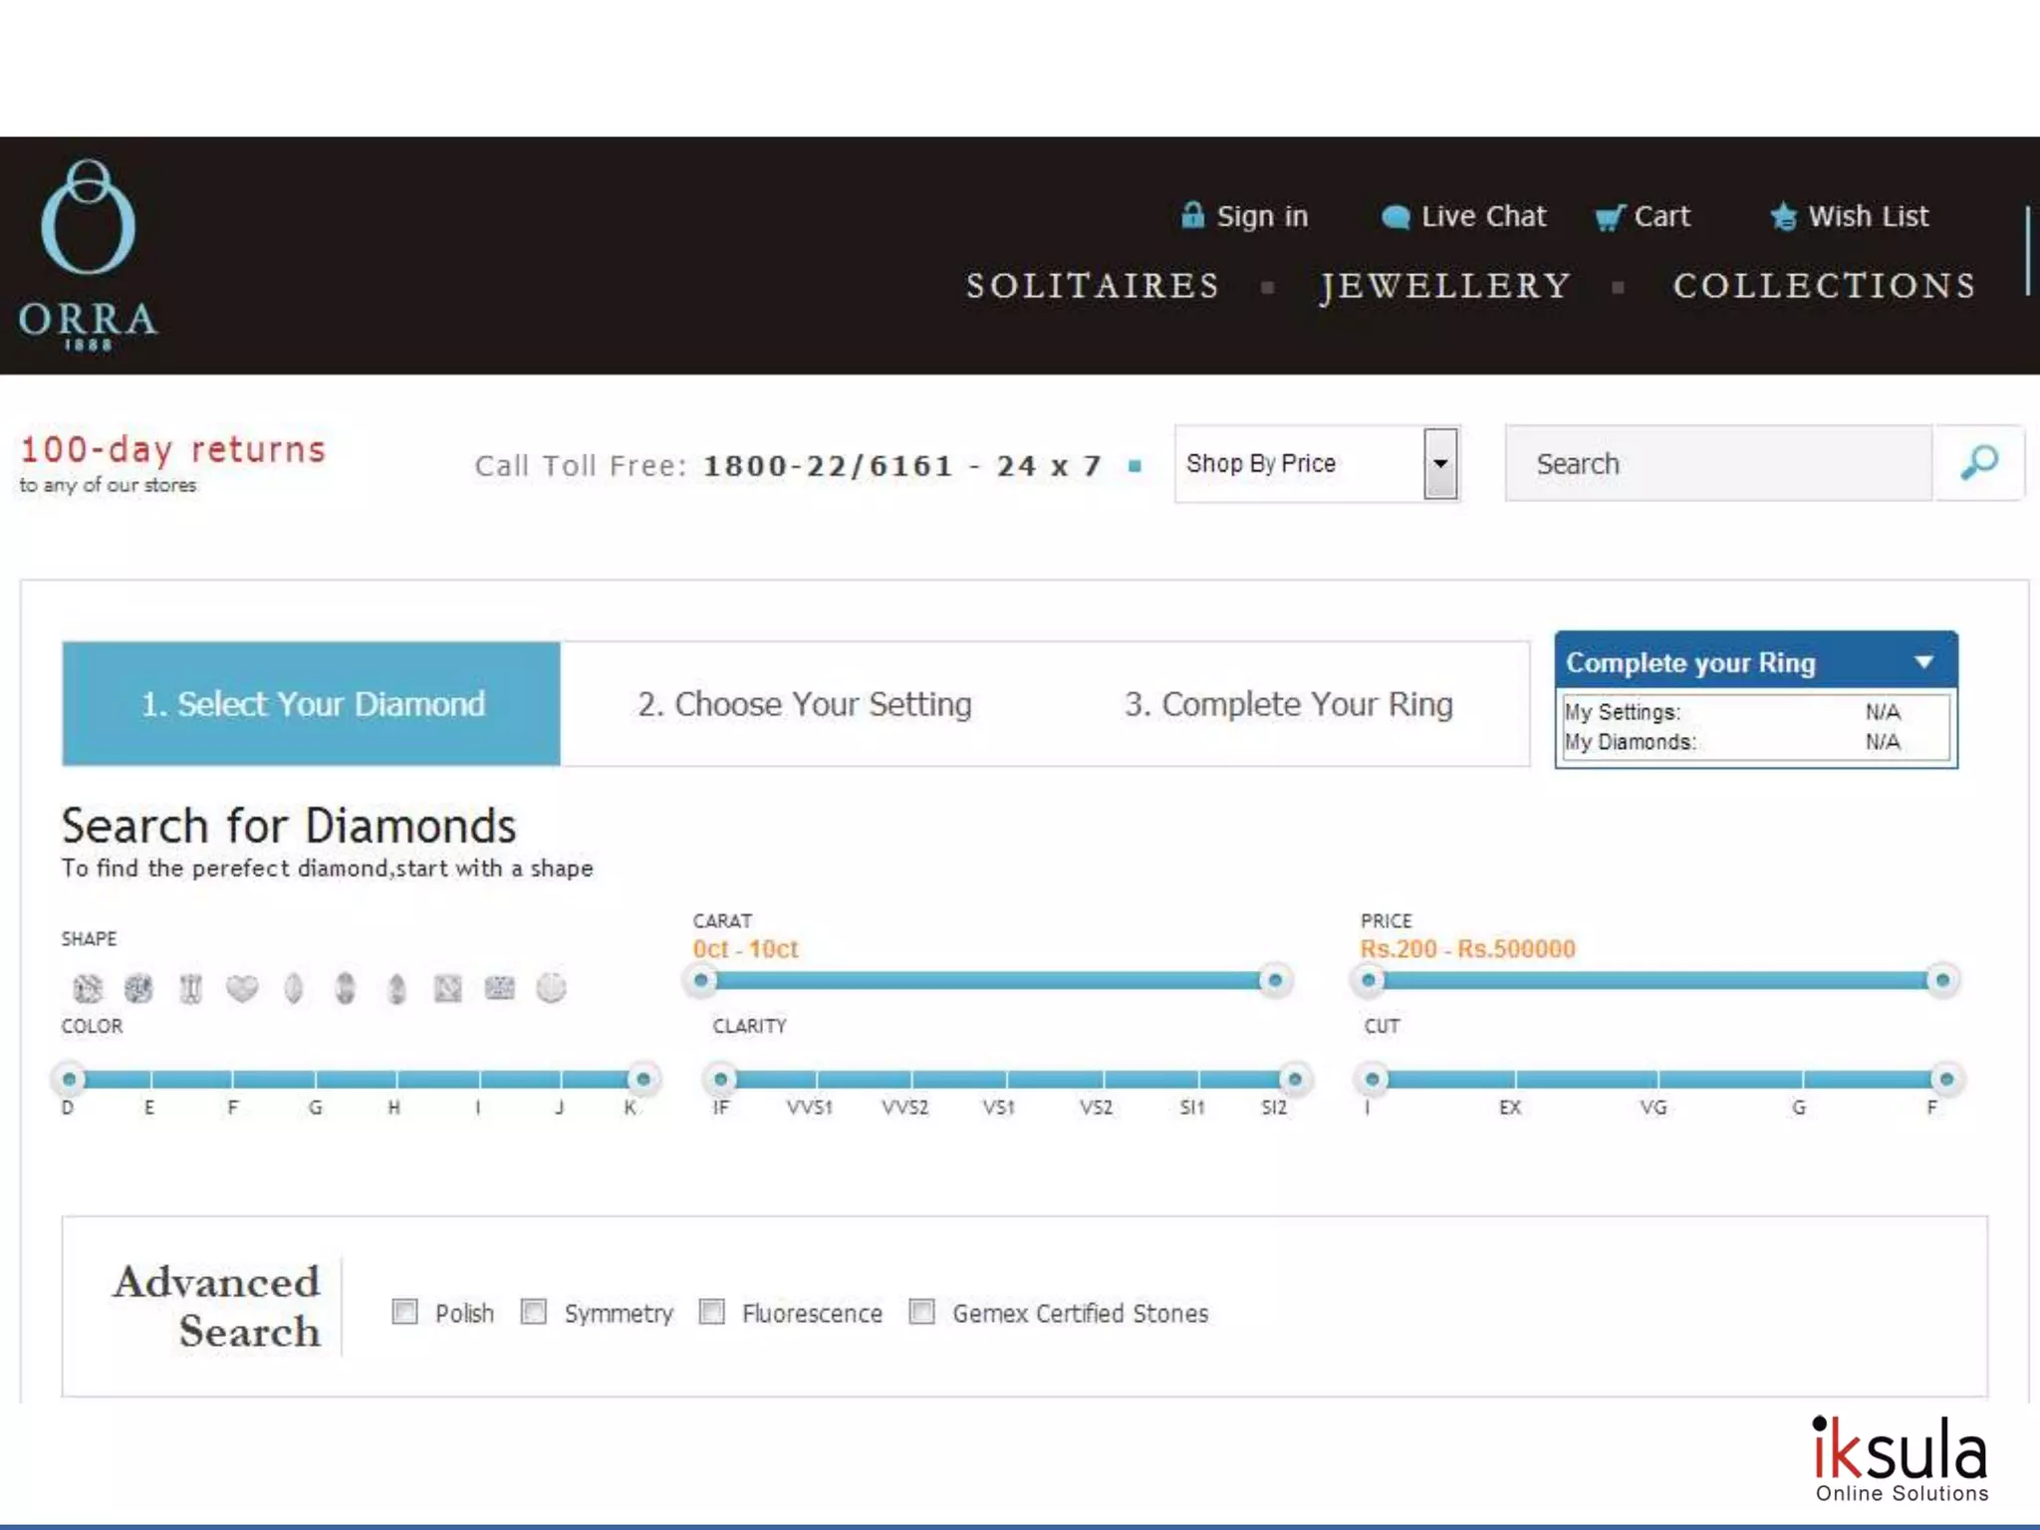This screenshot has height=1530, width=2040.
Task: Toggle the Fluorescence advanced search option
Action: [x=712, y=1312]
